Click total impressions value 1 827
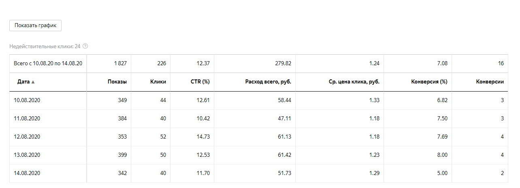 point(120,64)
